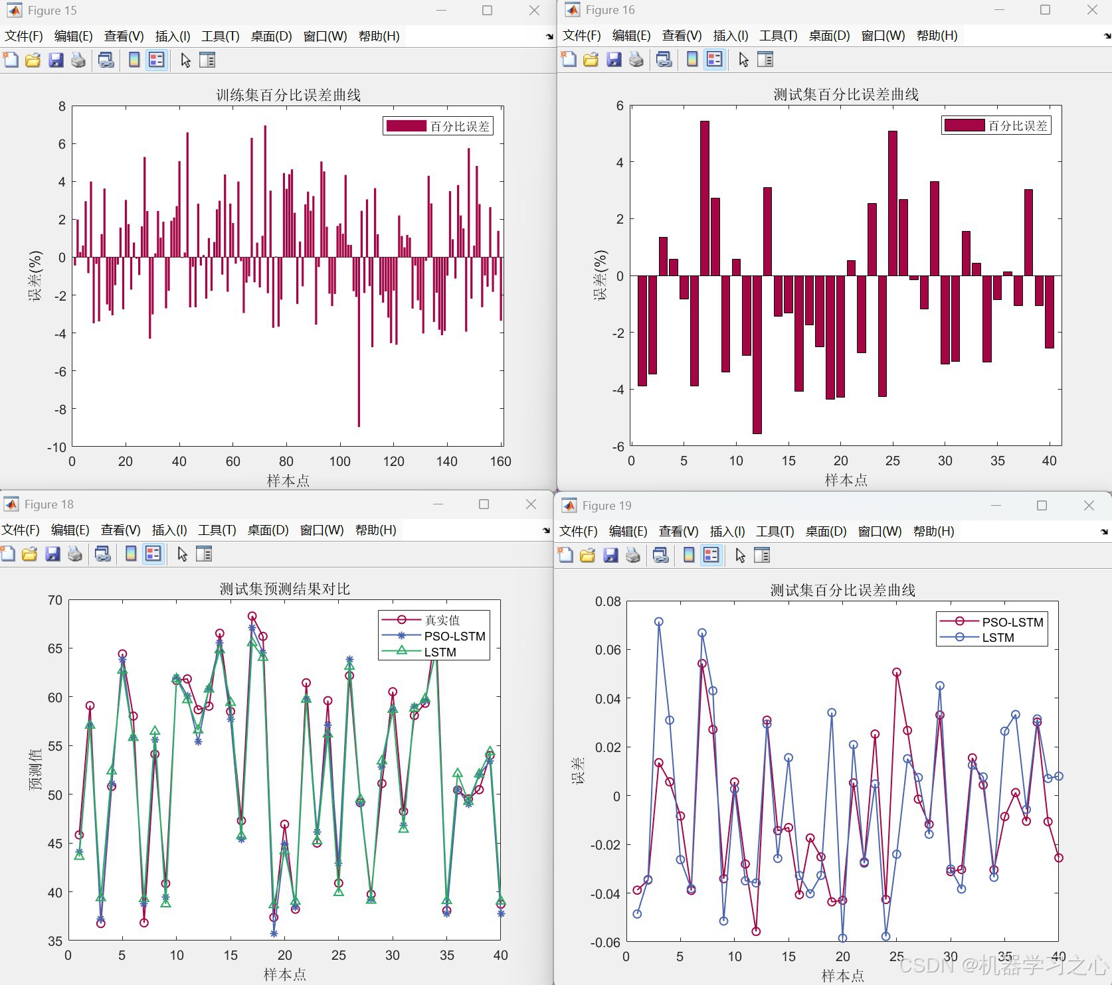Click Insert Legend icon in Figure 19 toolbar
Viewport: 1112px width, 985px height.
click(711, 556)
